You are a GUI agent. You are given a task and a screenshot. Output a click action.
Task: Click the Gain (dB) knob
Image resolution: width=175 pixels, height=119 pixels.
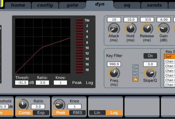click(163, 29)
